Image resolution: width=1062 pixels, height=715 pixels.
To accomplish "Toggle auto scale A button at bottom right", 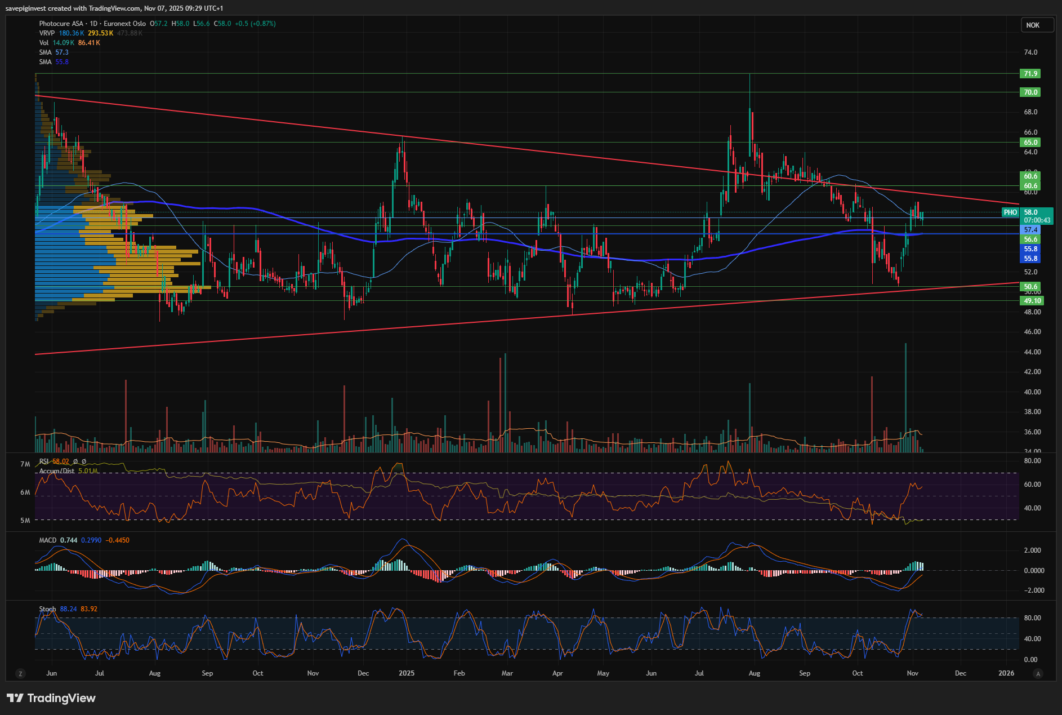I will 1038,673.
